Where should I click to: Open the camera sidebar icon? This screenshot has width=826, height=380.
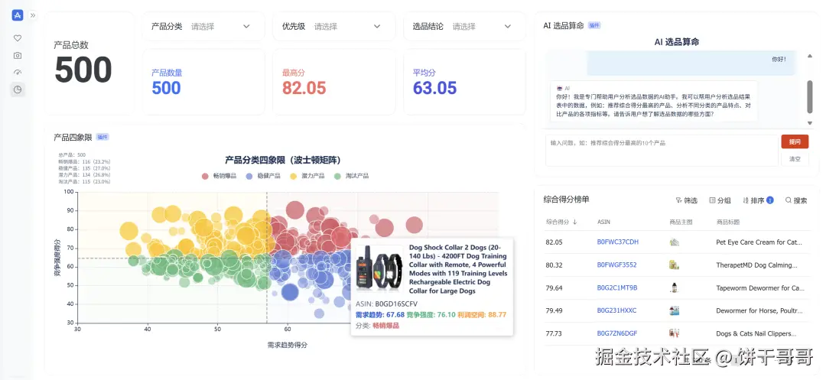tap(18, 55)
